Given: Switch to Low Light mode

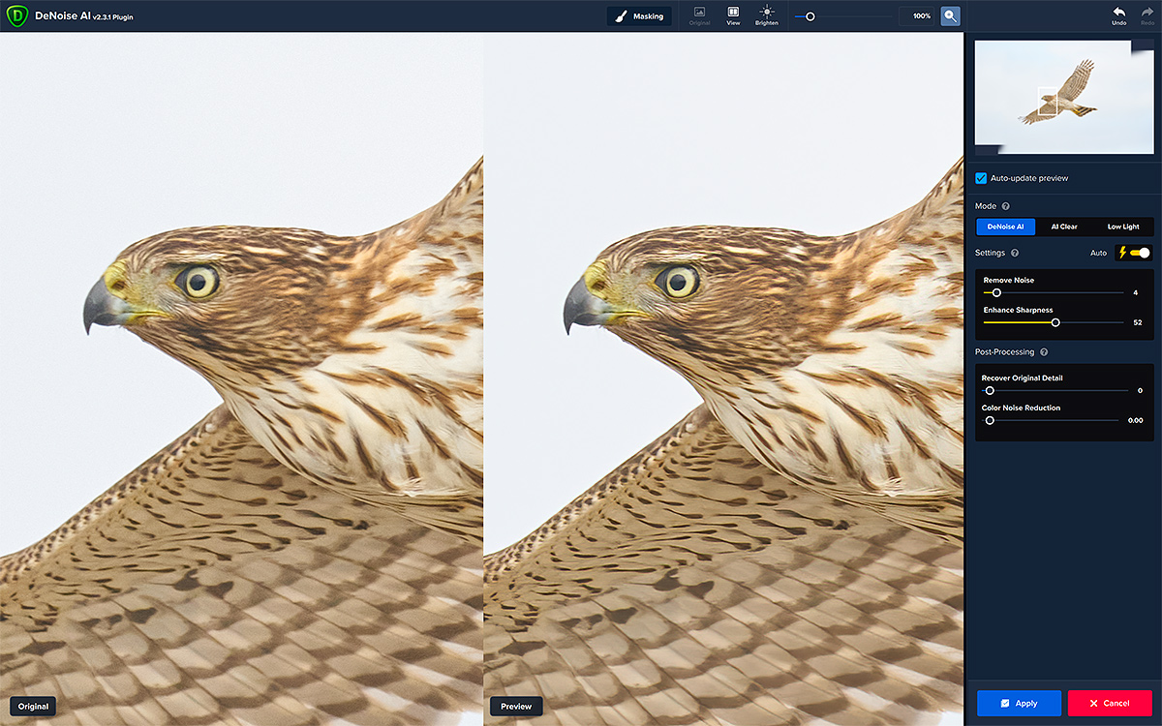Looking at the screenshot, I should [x=1123, y=227].
